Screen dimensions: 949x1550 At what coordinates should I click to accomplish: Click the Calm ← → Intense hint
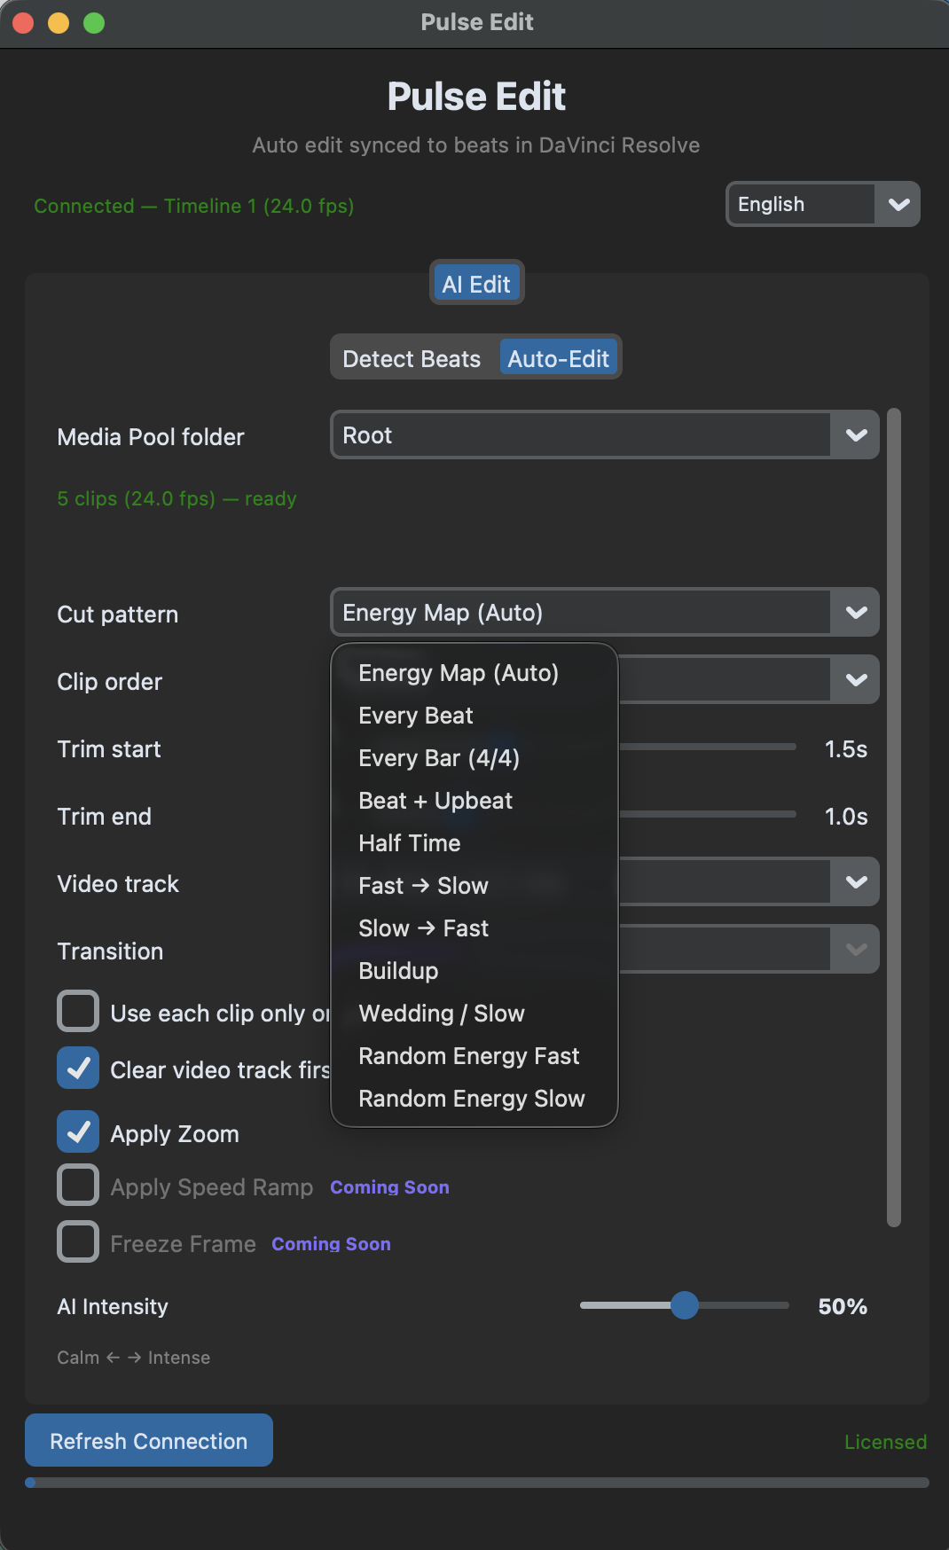[134, 1358]
